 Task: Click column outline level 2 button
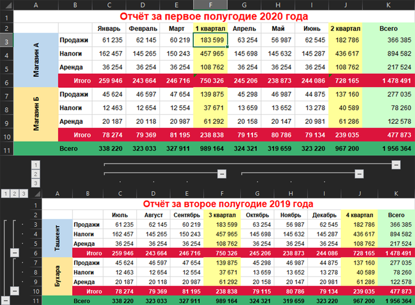pyautogui.click(x=36, y=174)
